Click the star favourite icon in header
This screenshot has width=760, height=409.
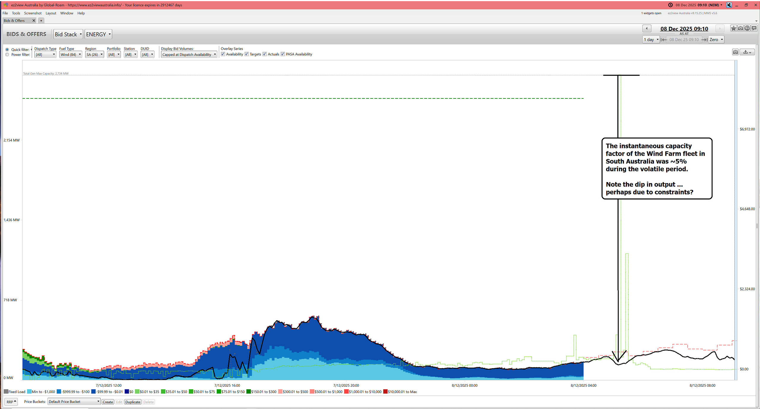[x=734, y=28]
